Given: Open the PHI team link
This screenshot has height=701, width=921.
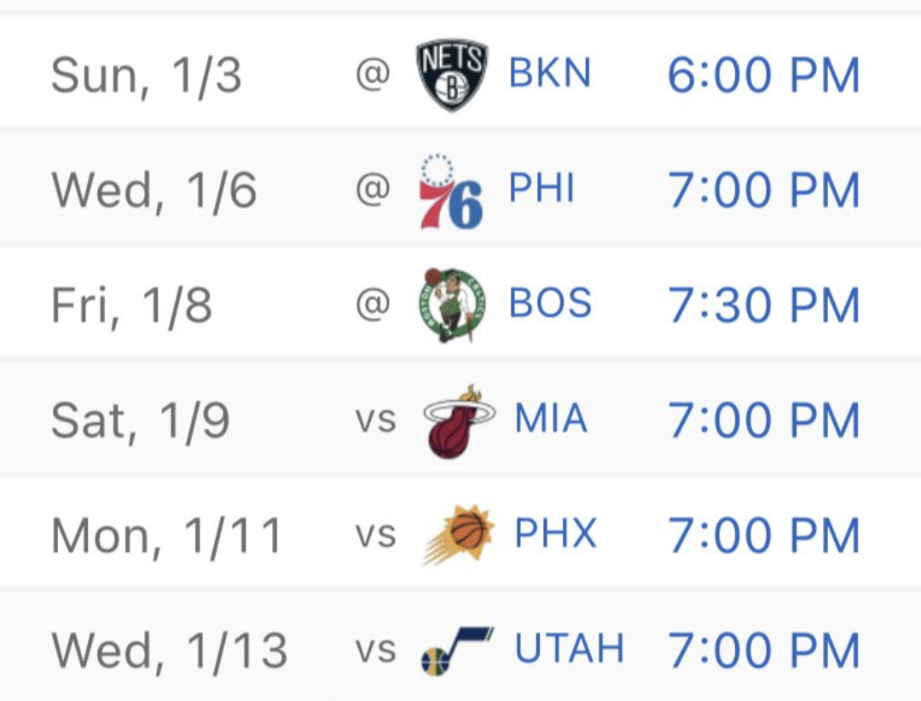Looking at the screenshot, I should [542, 189].
